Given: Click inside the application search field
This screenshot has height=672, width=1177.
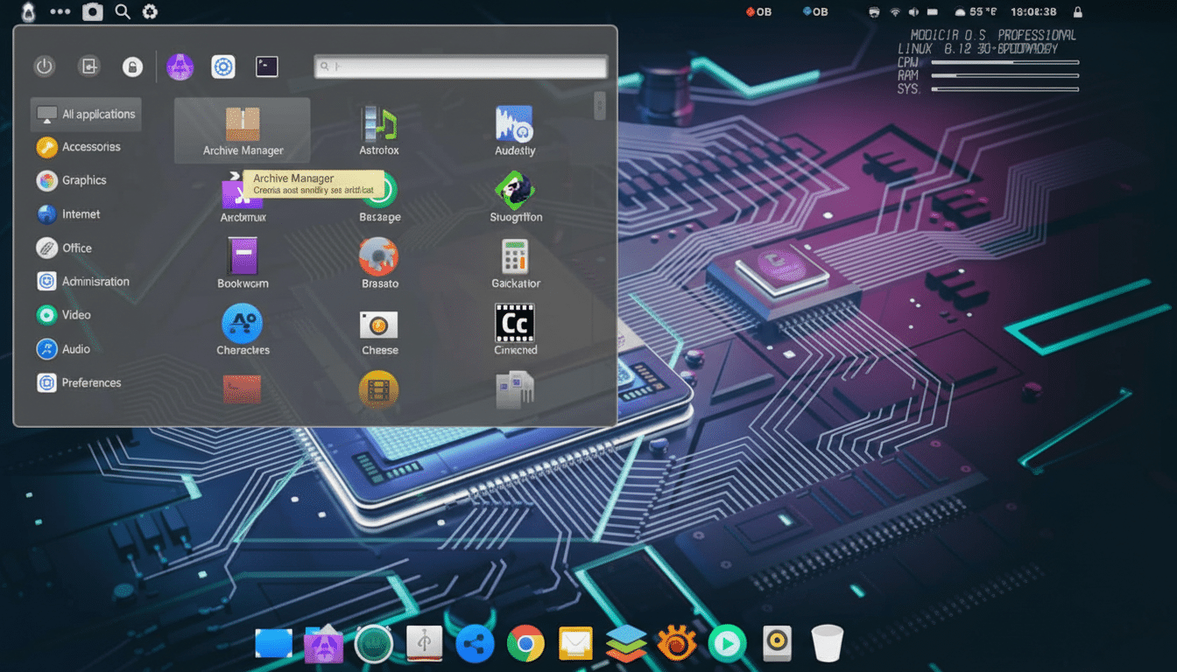Looking at the screenshot, I should coord(460,66).
